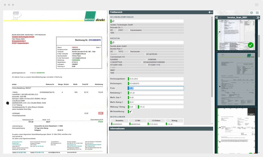Click the BIC COMDEFF620
The height and width of the screenshot is (157, 263).
(116, 62)
